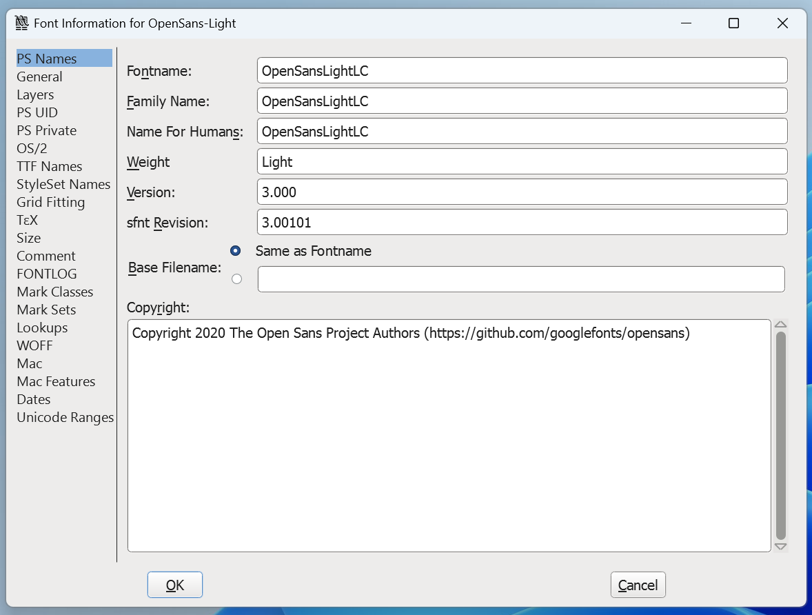The width and height of the screenshot is (812, 615).
Task: Click the Cancel button
Action: 638,585
